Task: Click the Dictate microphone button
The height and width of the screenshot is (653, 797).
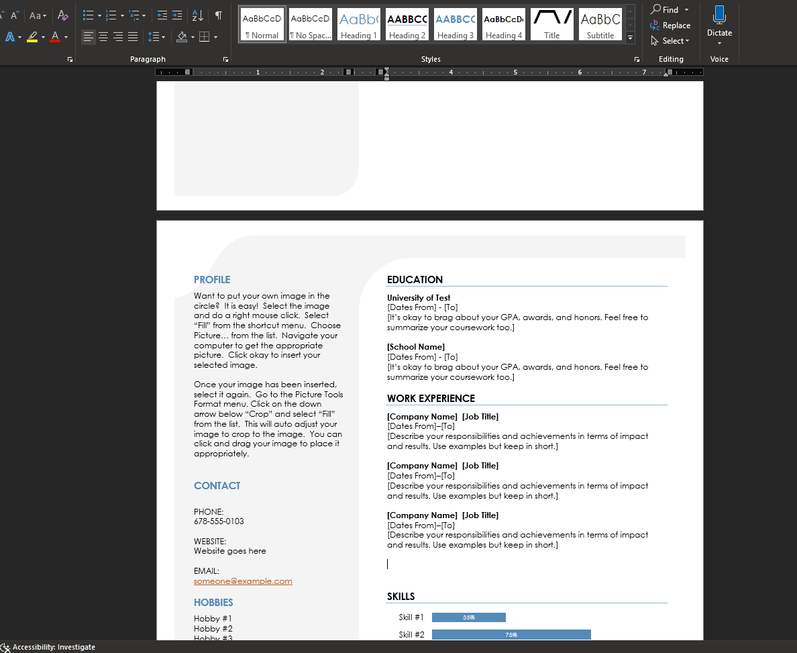Action: pyautogui.click(x=719, y=20)
